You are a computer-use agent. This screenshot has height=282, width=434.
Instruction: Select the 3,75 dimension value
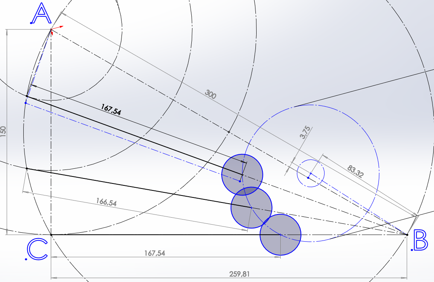(305, 132)
